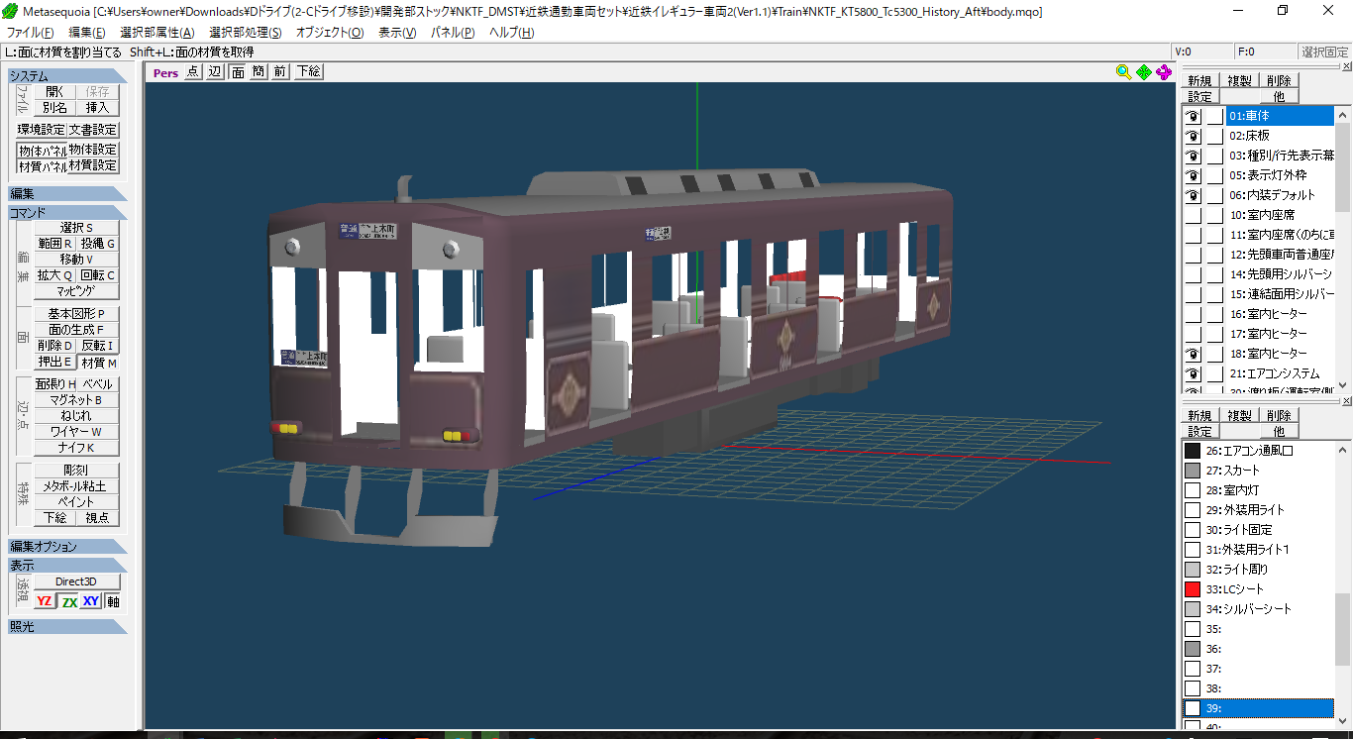Open the 選択部属性(A) menu
This screenshot has height=739, width=1353.
tap(157, 33)
